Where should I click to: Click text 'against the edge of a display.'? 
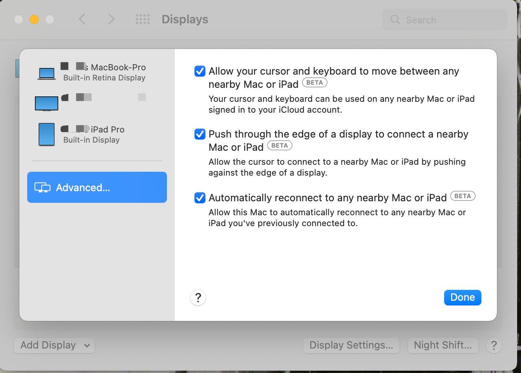tap(268, 173)
